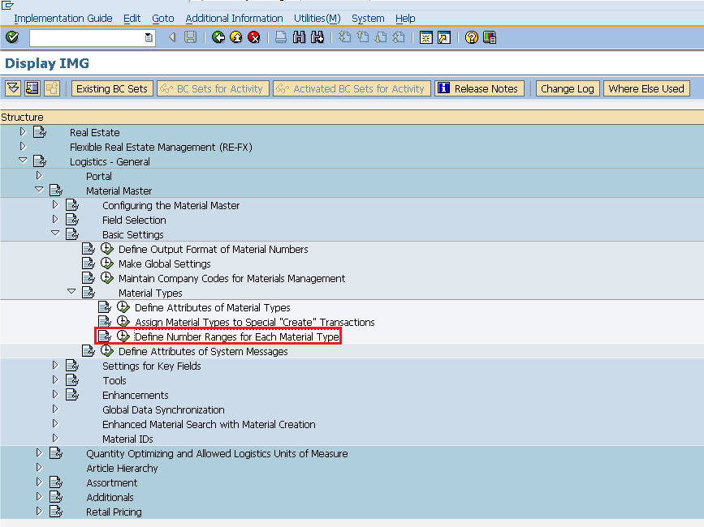Click the Print icon
This screenshot has height=527, width=704.
click(281, 37)
